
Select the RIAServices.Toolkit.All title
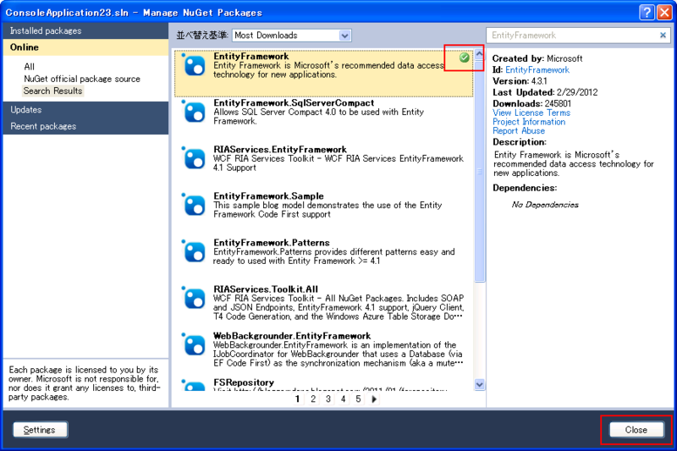tap(266, 289)
